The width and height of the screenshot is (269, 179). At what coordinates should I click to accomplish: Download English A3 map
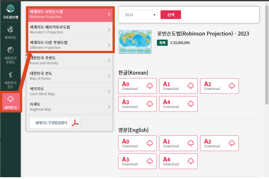coord(138,161)
